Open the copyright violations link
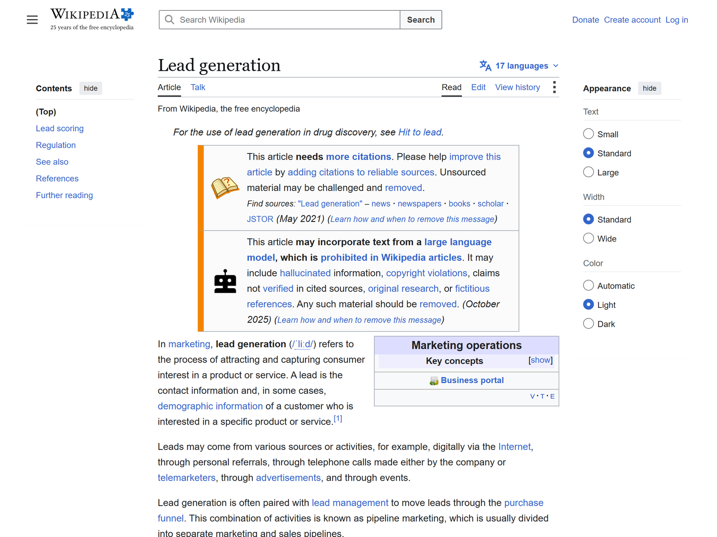The image size is (717, 537). click(427, 273)
